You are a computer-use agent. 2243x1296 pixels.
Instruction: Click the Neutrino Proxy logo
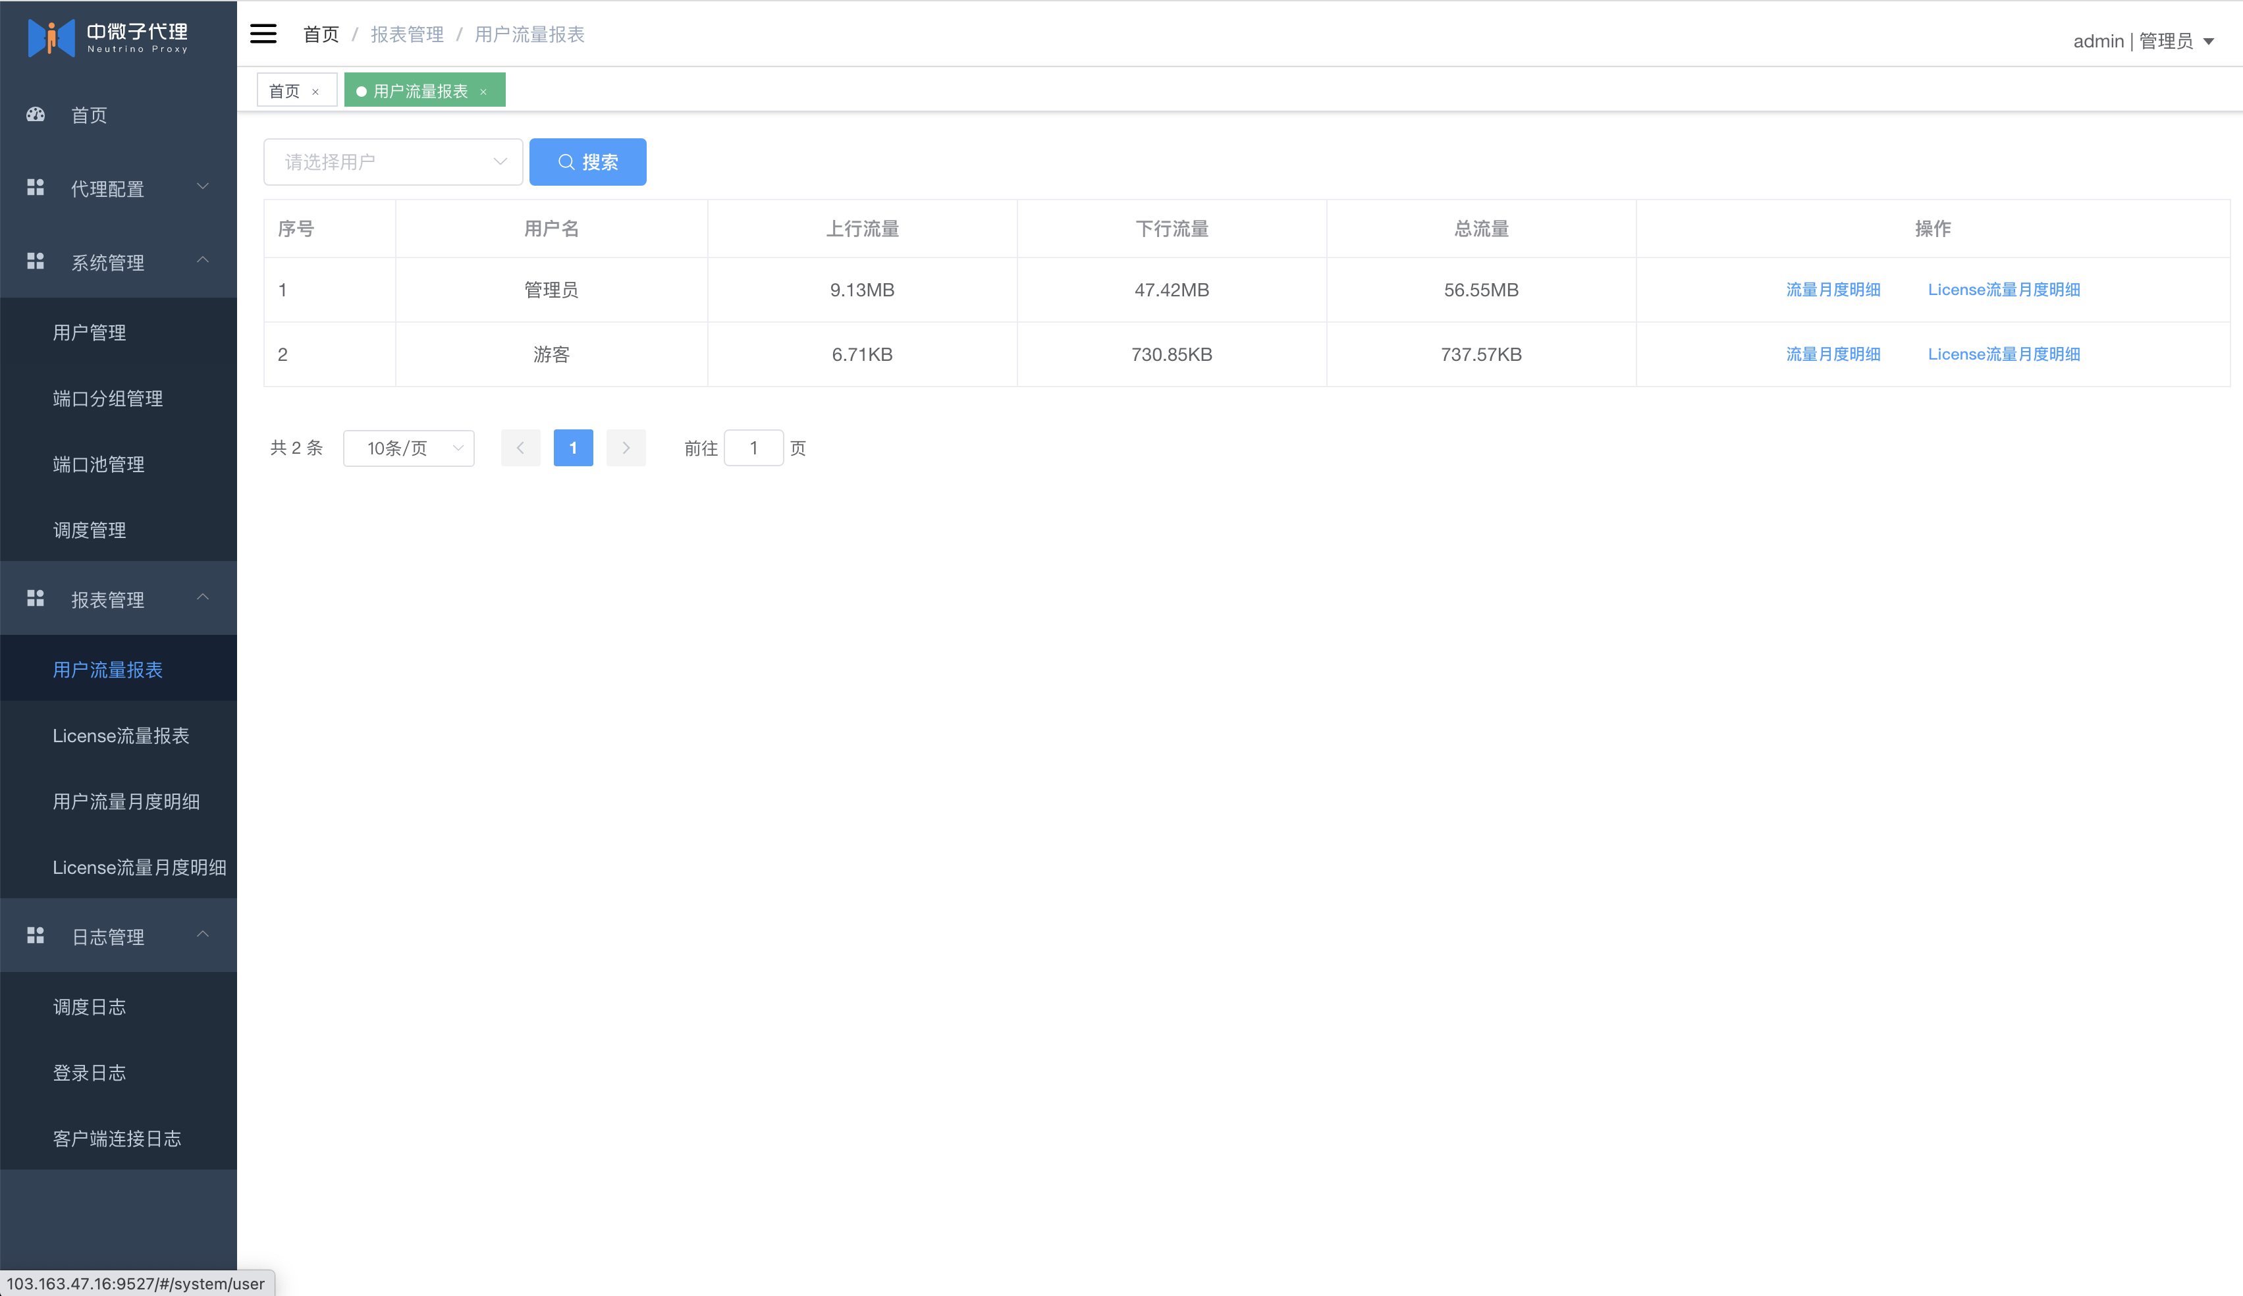point(108,36)
